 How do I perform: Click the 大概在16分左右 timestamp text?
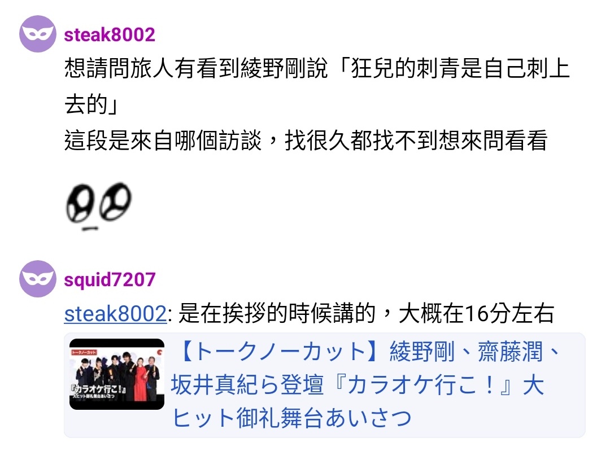click(477, 314)
